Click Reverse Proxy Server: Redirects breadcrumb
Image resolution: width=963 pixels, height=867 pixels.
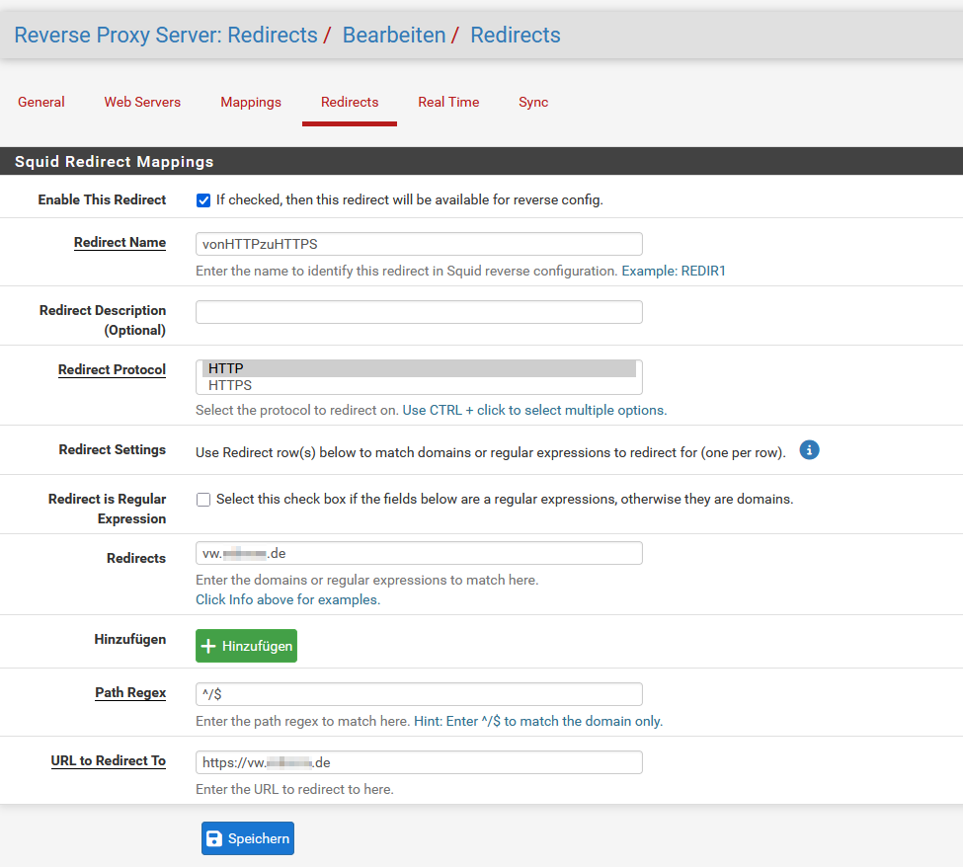coord(166,36)
